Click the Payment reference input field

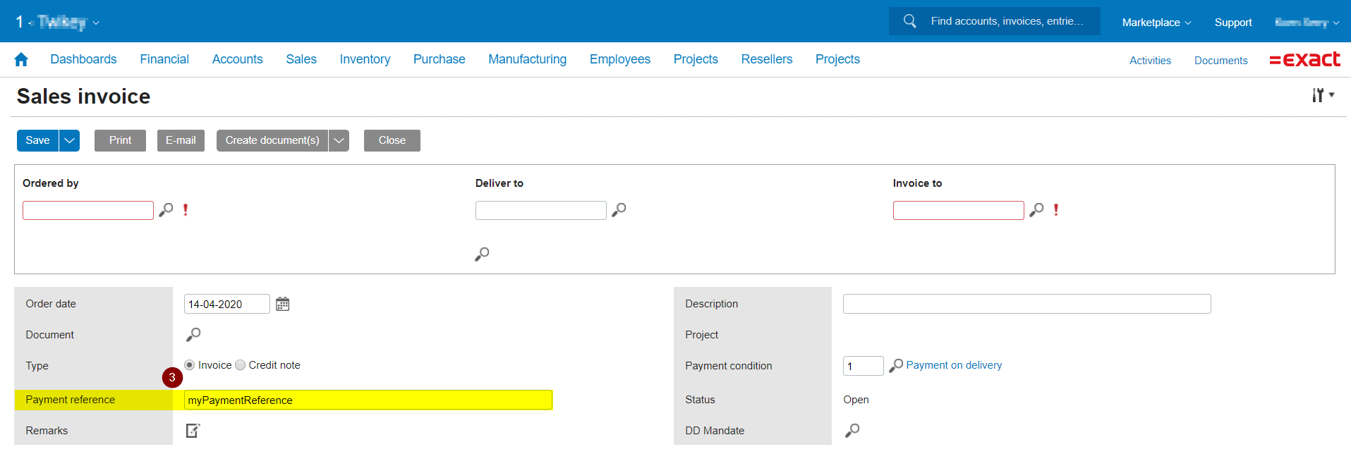(x=368, y=400)
